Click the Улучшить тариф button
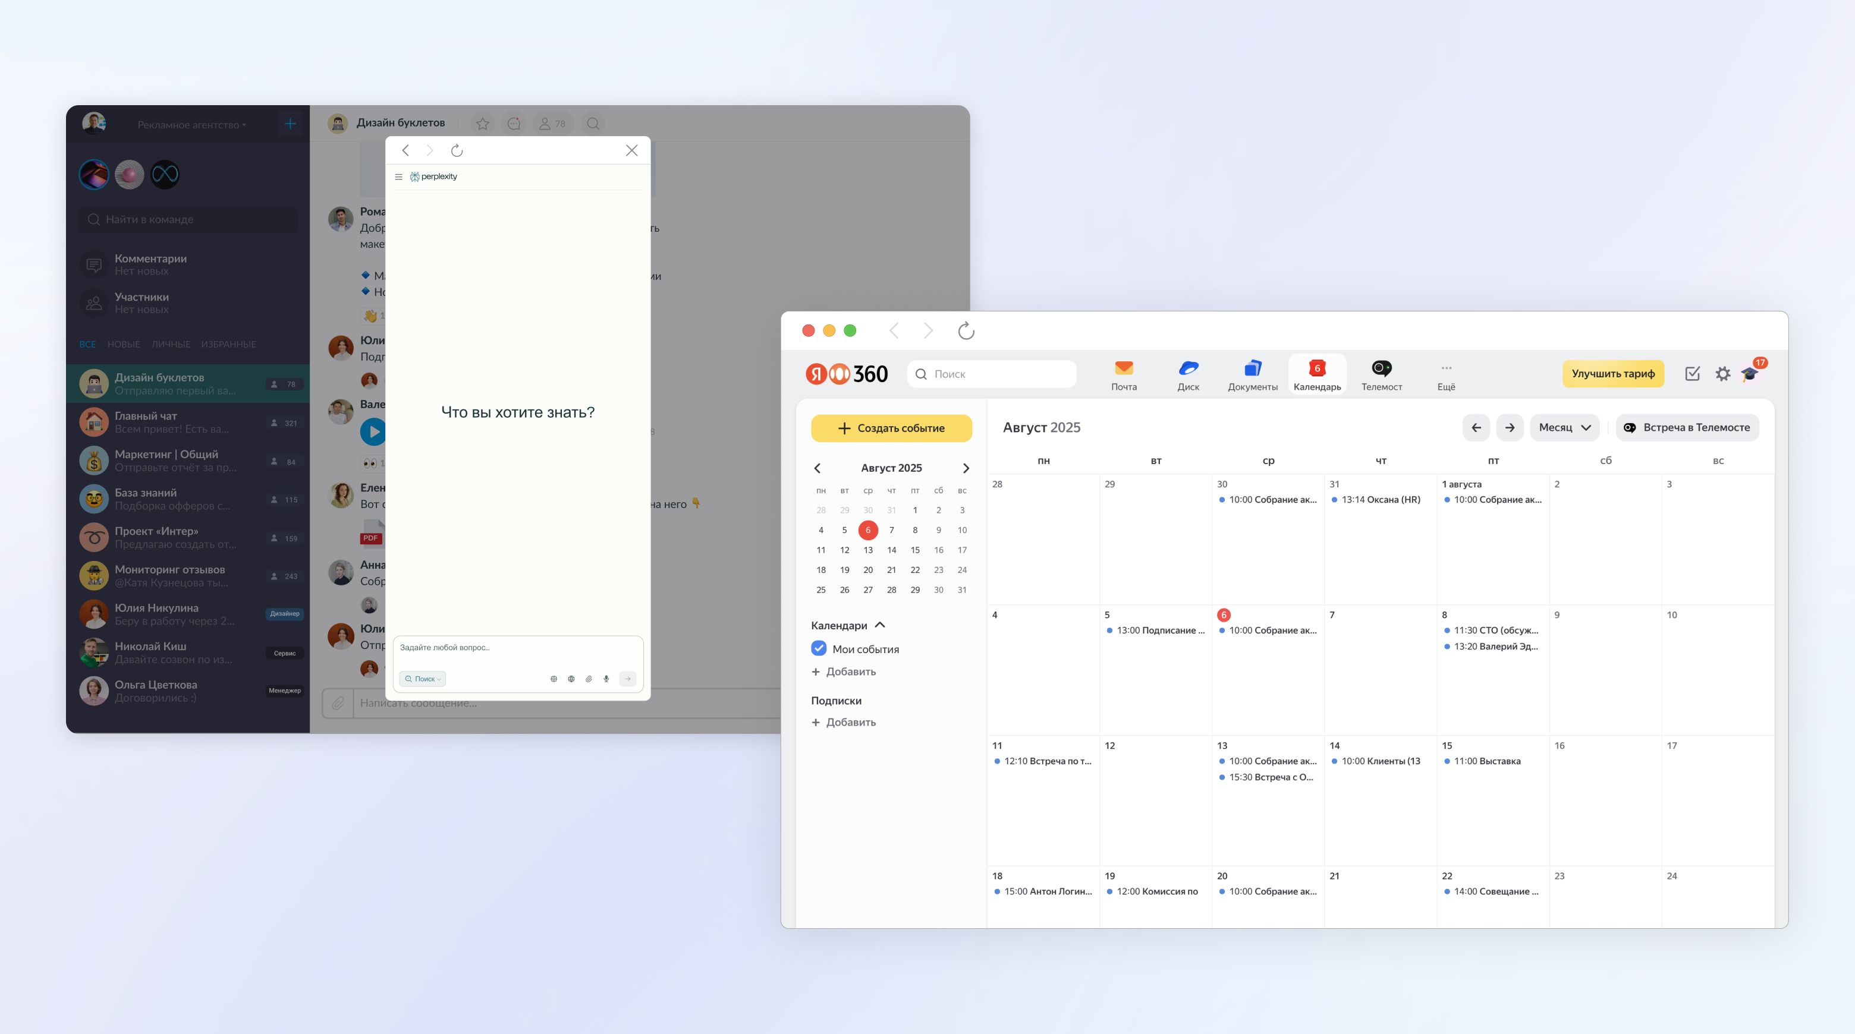Image resolution: width=1855 pixels, height=1034 pixels. point(1612,373)
